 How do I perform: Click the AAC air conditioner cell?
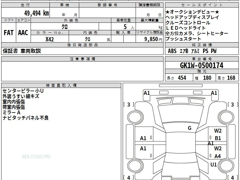point(23,33)
